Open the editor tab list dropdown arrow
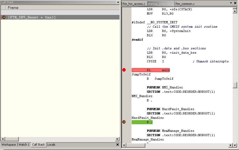 pos(231,3)
